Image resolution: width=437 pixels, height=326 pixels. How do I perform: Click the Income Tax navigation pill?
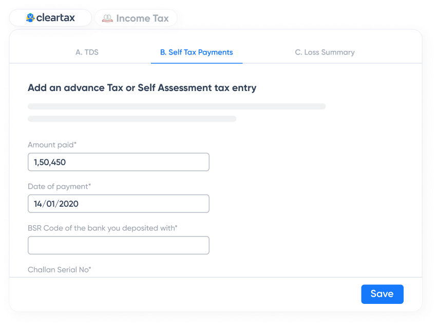(x=136, y=17)
